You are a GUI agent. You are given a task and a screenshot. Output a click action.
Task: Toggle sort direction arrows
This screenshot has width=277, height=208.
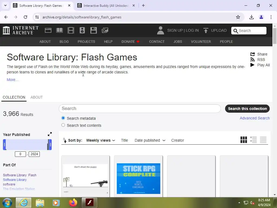pyautogui.click(x=65, y=140)
